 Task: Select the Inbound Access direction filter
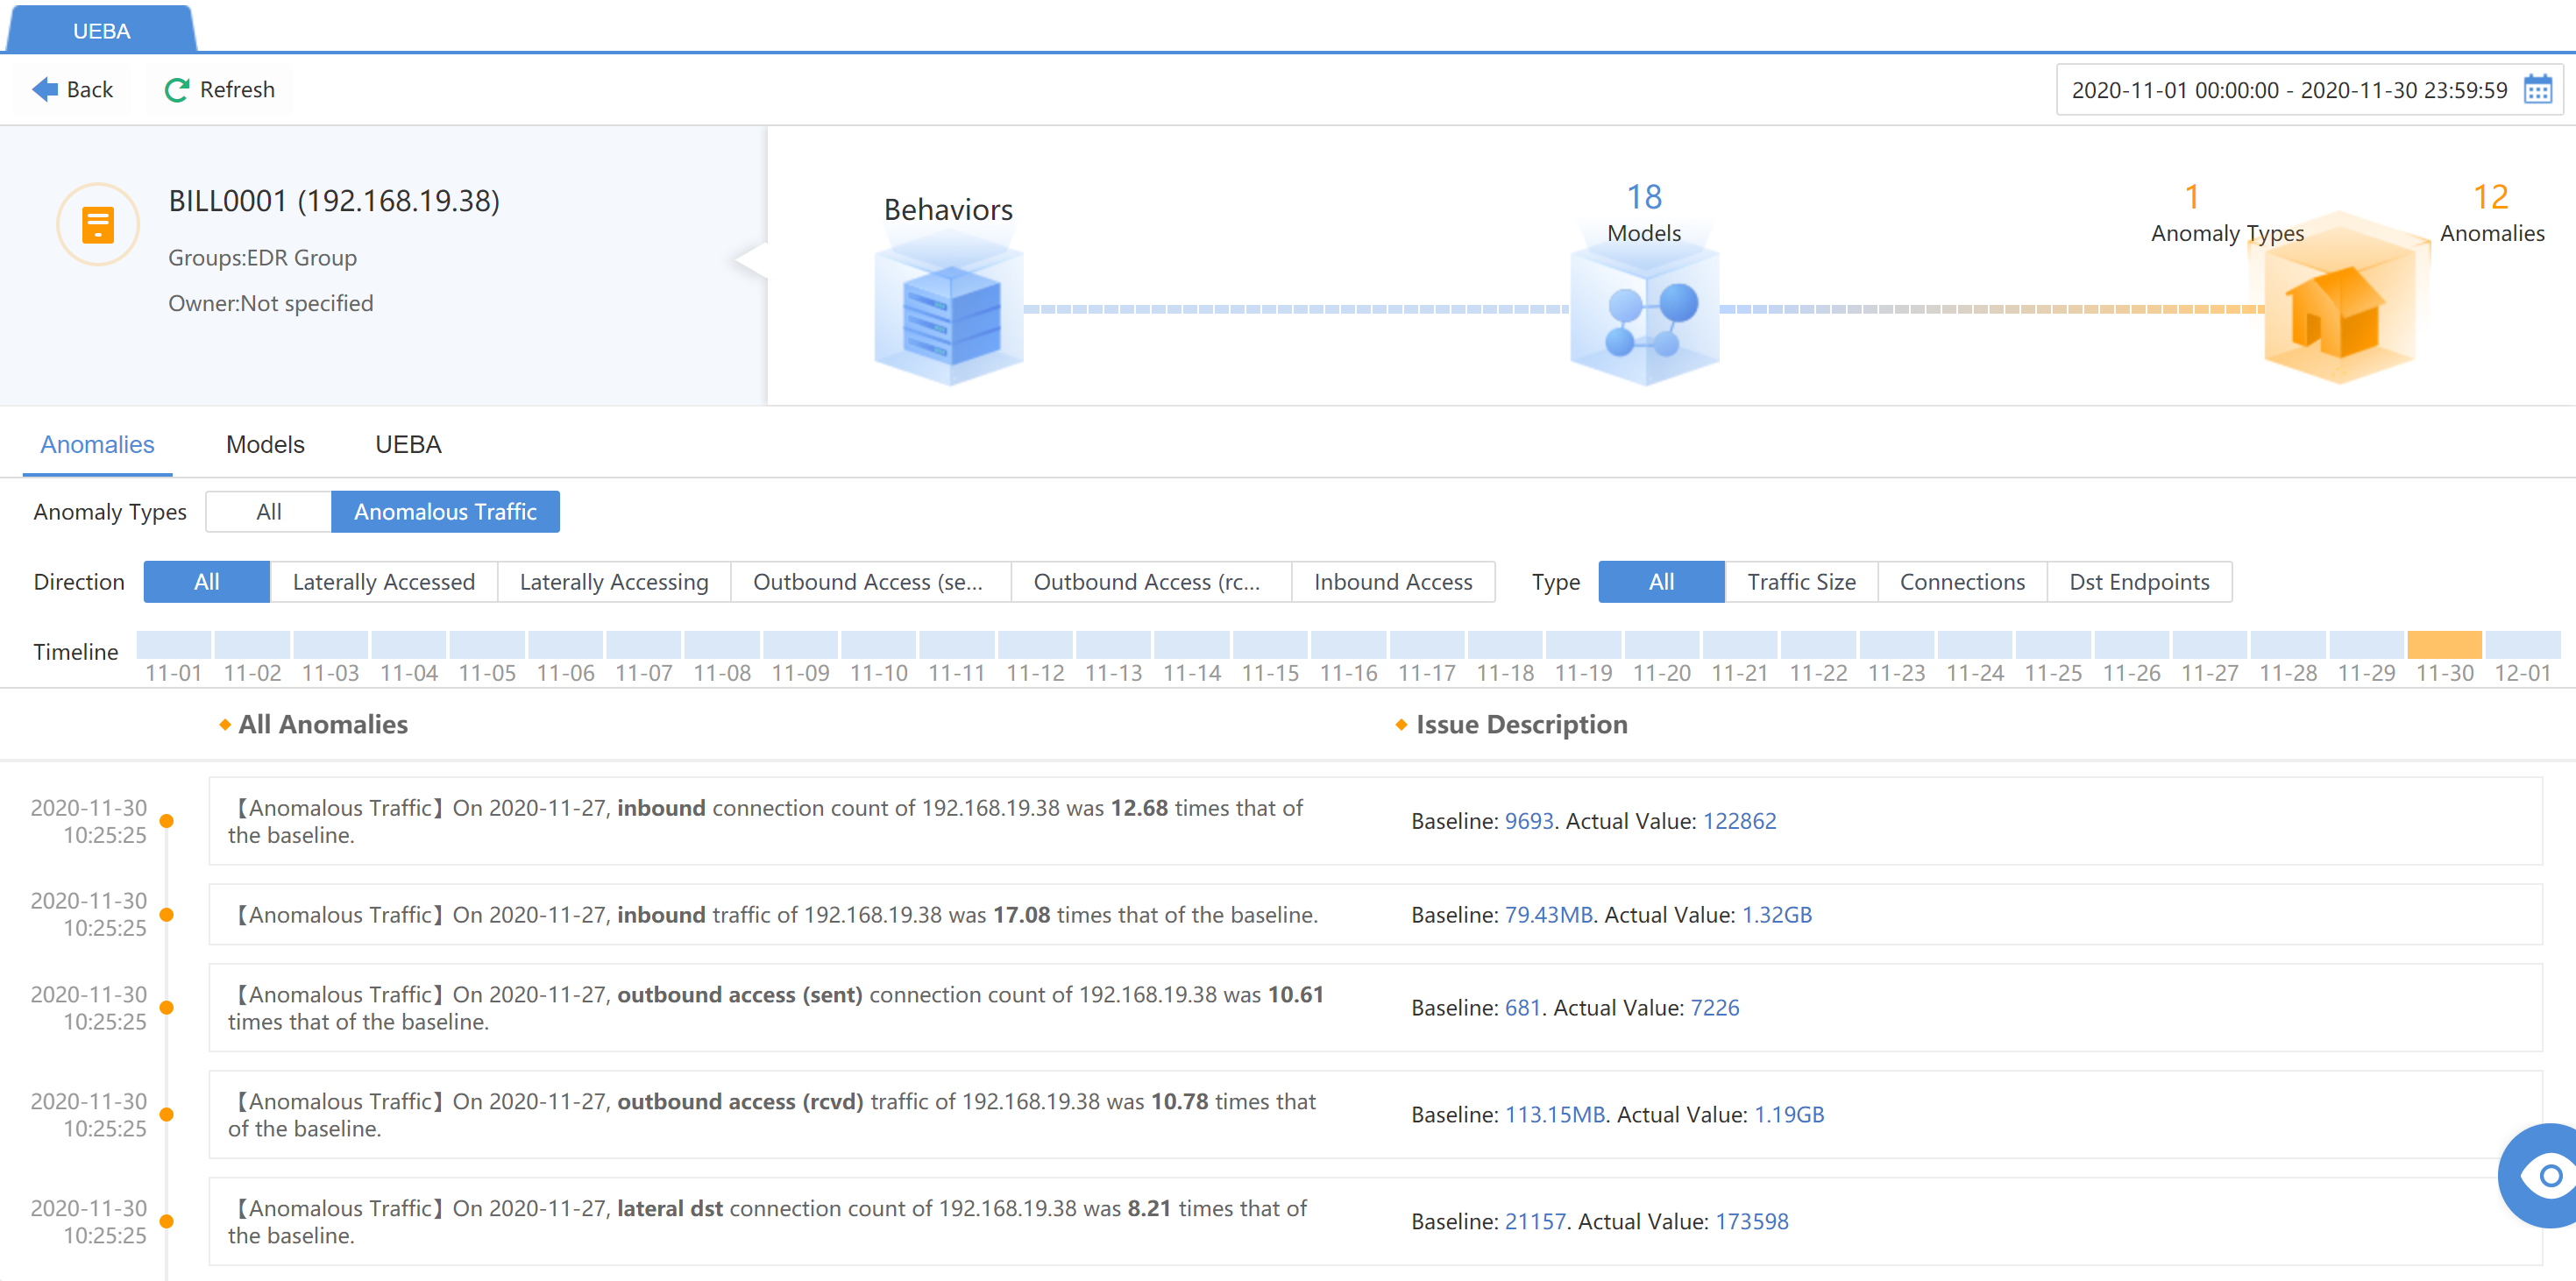1392,582
